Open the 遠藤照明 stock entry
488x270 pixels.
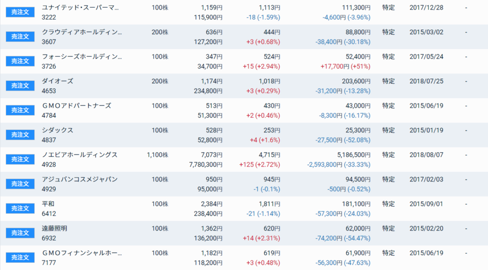(54, 229)
